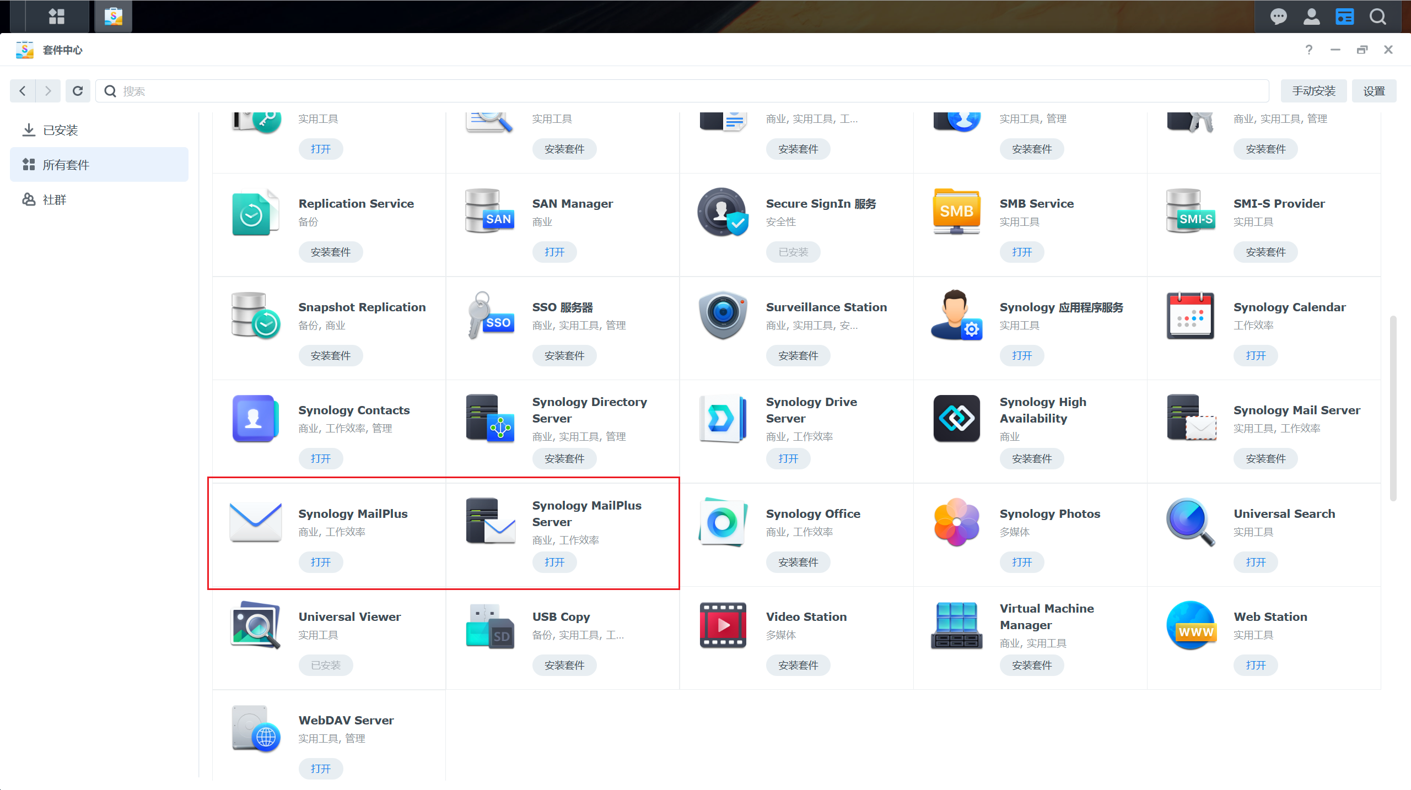Select the 社群 sidebar item
The image size is (1411, 790).
click(x=99, y=199)
